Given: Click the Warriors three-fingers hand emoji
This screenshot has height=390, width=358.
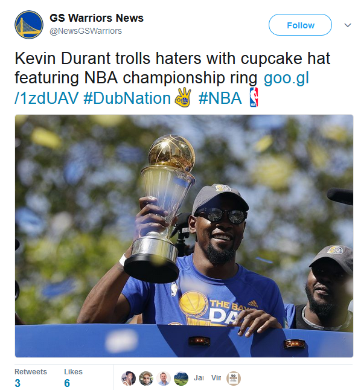Looking at the screenshot, I should [183, 97].
